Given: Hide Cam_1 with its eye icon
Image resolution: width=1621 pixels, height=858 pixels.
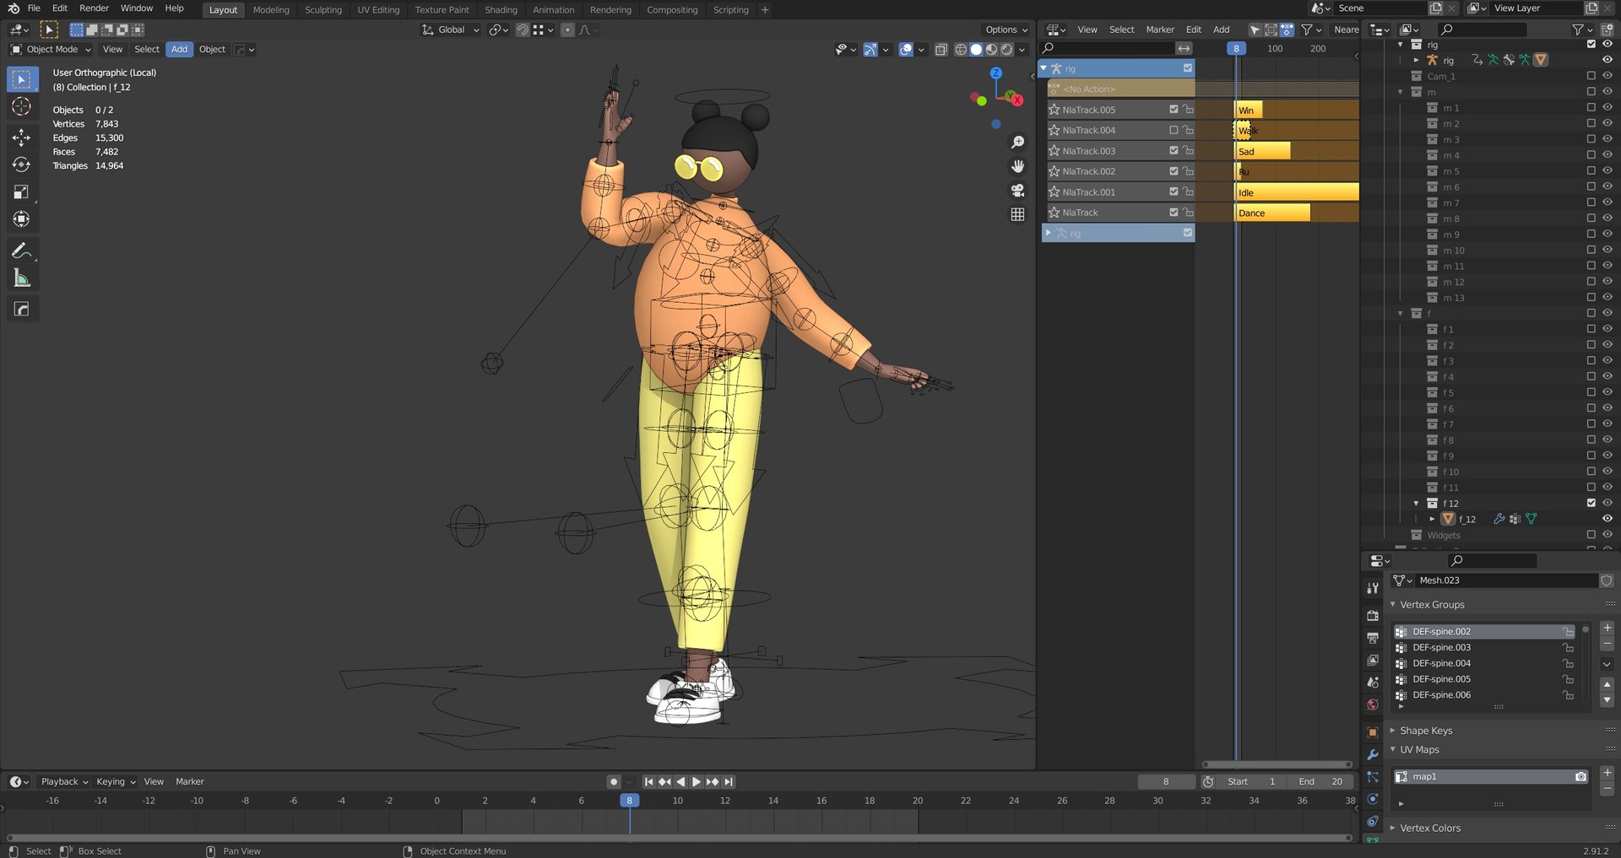Looking at the screenshot, I should 1607,76.
